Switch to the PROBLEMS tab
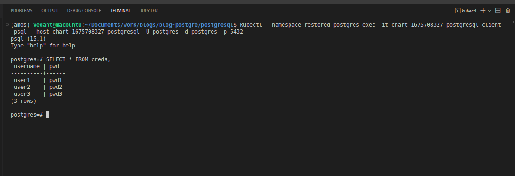This screenshot has height=176, width=515. [x=21, y=11]
